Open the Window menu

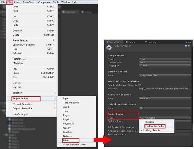click(x=66, y=2)
